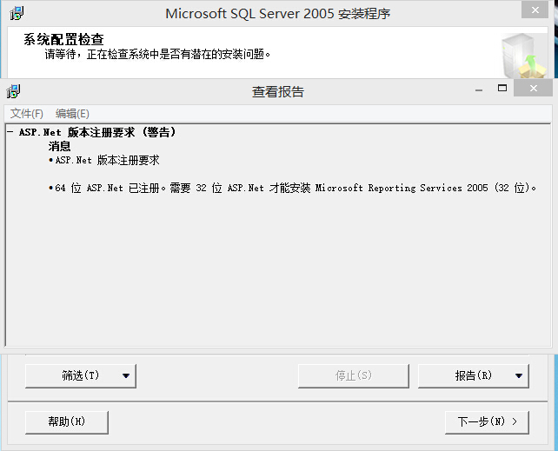
Task: Click the 查看报告 window title icon
Action: click(x=13, y=91)
